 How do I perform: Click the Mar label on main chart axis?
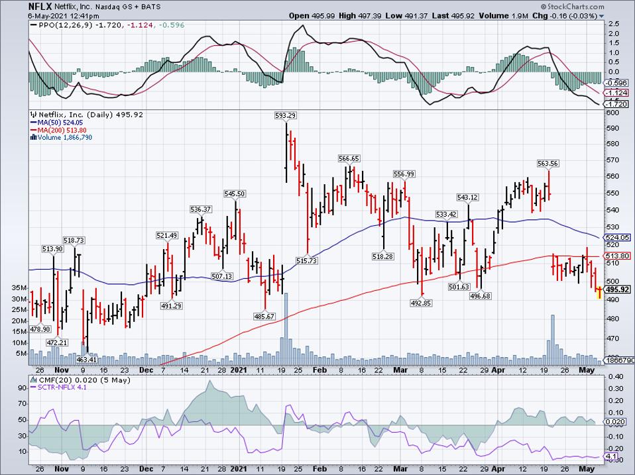pyautogui.click(x=400, y=370)
